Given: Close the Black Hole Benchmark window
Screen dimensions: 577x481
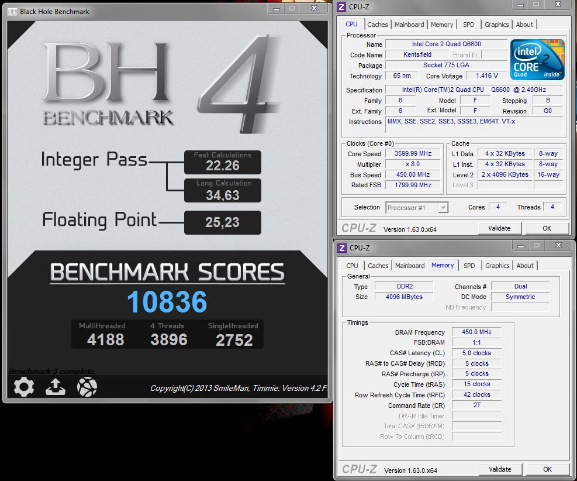Looking at the screenshot, I should (x=314, y=9).
